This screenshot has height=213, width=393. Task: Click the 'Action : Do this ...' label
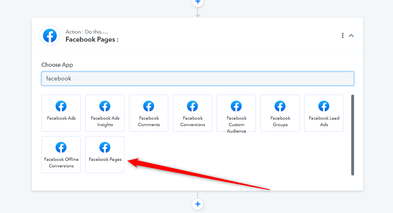coord(86,32)
